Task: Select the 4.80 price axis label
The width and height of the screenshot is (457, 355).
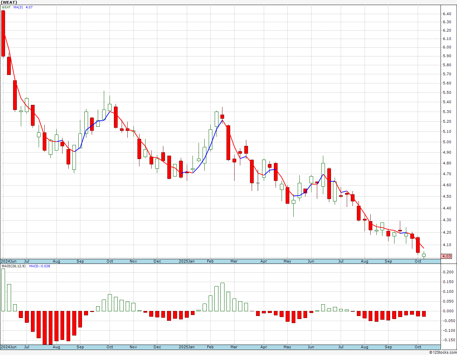Action: click(447, 163)
